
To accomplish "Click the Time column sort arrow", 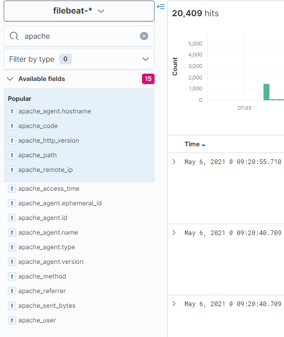I will 203,145.
